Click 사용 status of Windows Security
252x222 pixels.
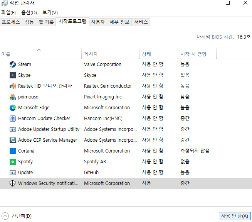[x=146, y=183]
